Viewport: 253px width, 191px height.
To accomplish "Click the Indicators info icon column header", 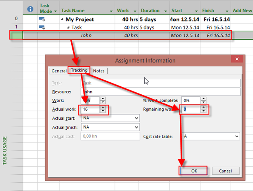I will 30,9.
